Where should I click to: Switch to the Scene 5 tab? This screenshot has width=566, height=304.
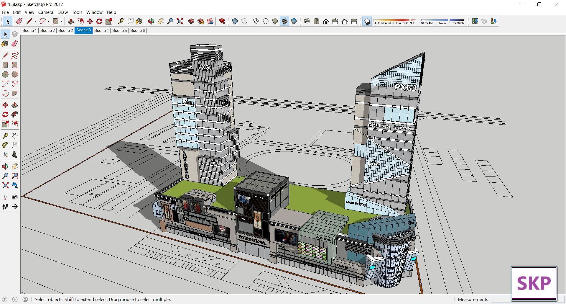[x=119, y=30]
